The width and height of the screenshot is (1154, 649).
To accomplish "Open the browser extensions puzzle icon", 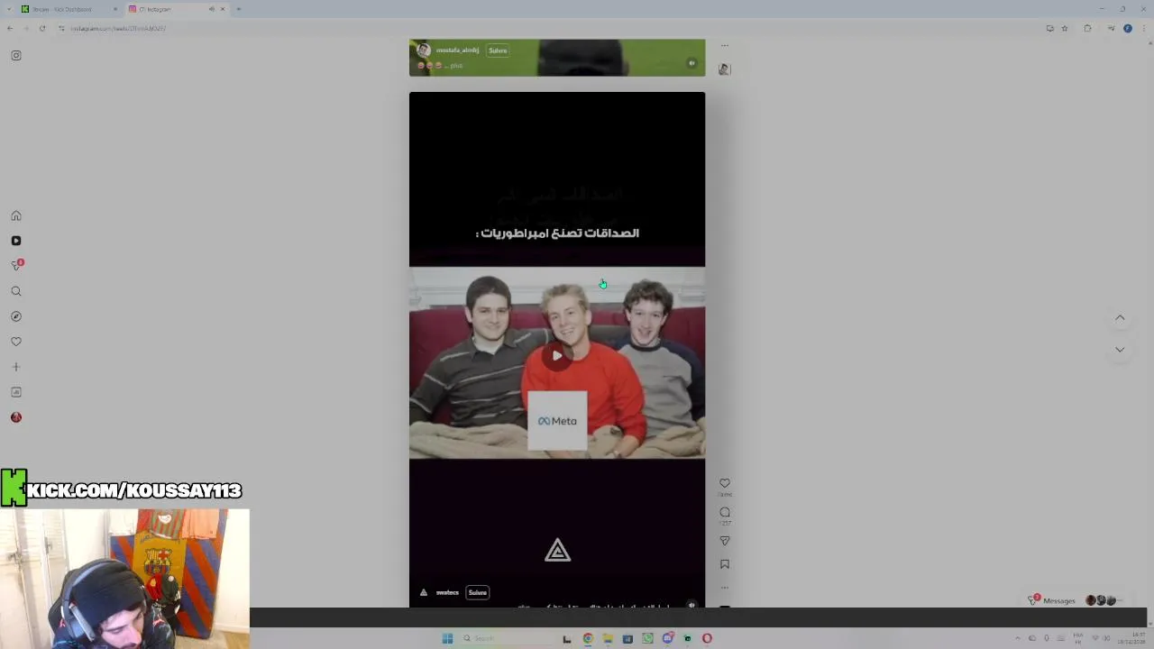I will point(1087,28).
